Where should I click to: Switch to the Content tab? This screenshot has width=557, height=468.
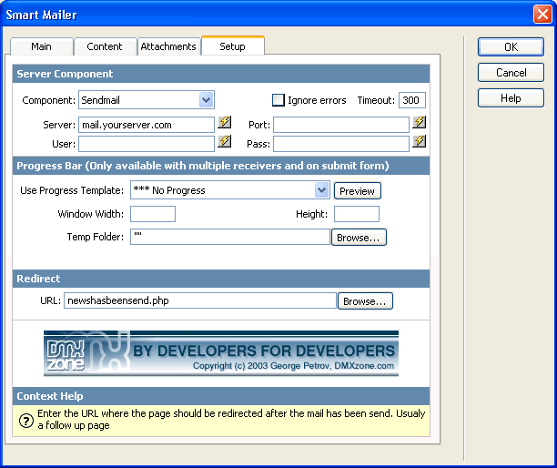(105, 46)
